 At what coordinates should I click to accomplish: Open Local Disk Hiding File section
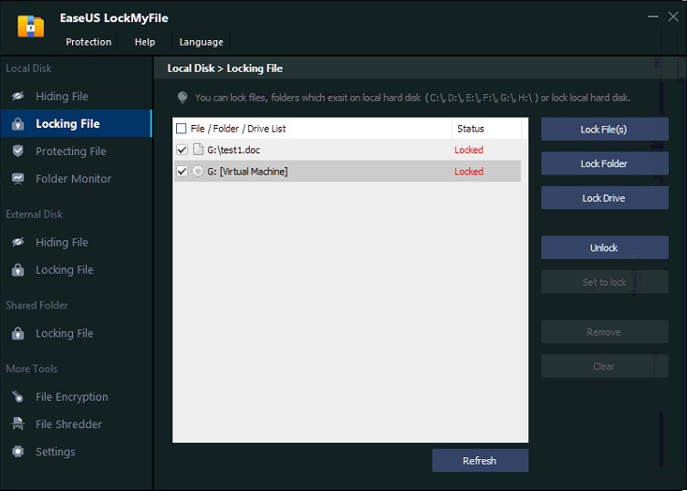(x=76, y=96)
